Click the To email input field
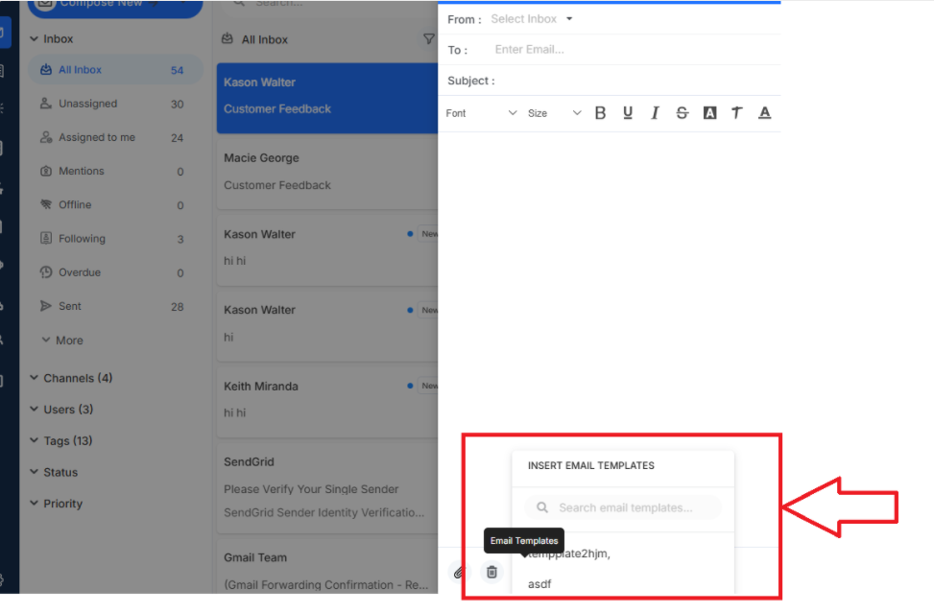The image size is (934, 612). [x=635, y=50]
